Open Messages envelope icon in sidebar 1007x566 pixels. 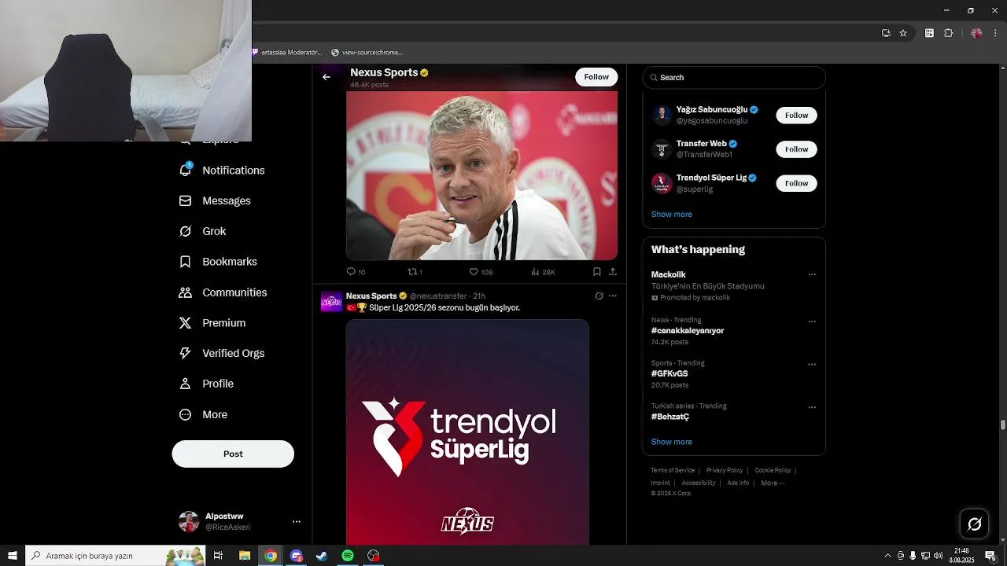[186, 200]
